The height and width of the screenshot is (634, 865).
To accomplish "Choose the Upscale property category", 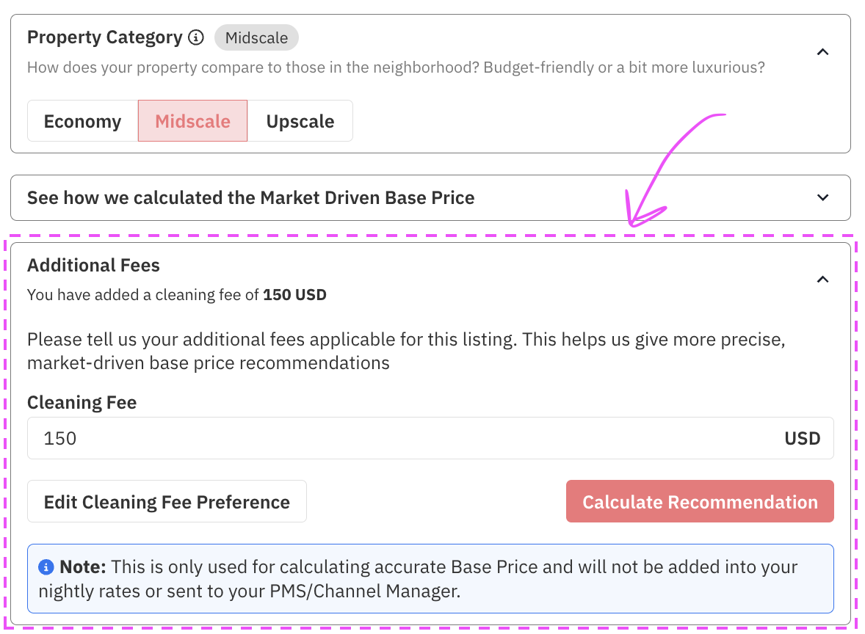I will 300,121.
